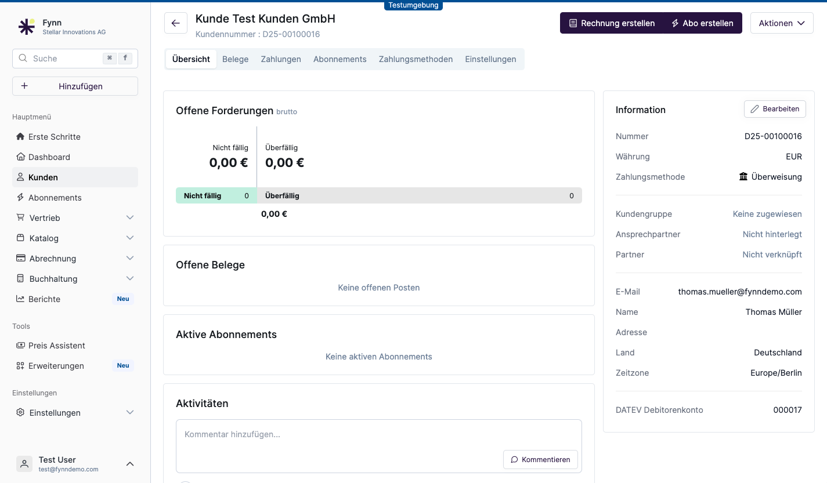This screenshot has width=827, height=483.
Task: Click the calculator icon beside Buchhaltung
Action: coord(21,279)
